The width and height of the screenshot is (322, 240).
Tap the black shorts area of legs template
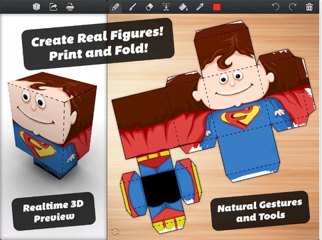(161, 189)
